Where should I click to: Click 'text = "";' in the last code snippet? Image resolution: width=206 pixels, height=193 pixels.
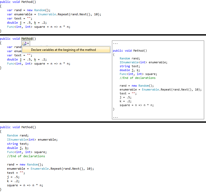(x=16, y=173)
